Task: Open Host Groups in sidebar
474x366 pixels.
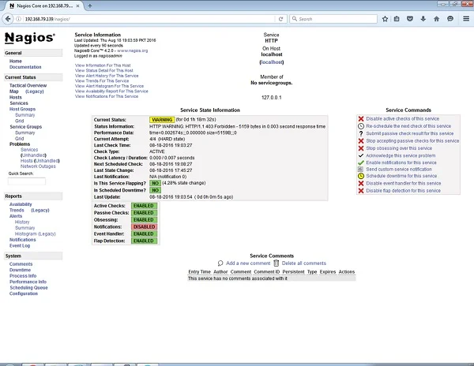Action: tap(22, 109)
